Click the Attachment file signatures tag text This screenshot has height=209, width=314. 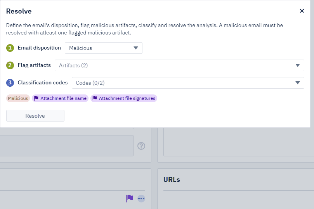click(x=127, y=98)
